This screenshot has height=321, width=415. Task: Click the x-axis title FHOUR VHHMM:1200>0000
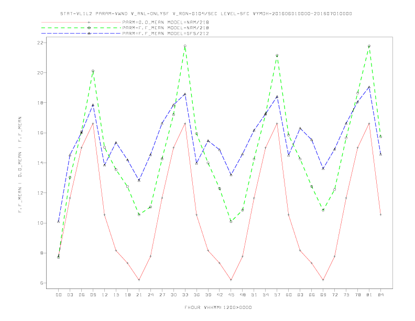click(x=218, y=307)
